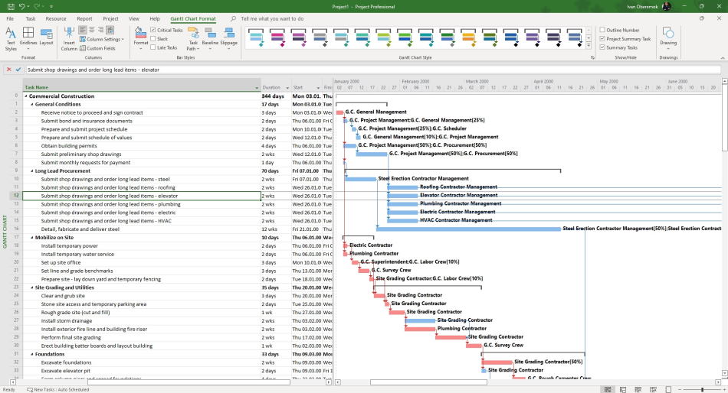
Task: Cancel entry with red X icon
Action: 8,70
